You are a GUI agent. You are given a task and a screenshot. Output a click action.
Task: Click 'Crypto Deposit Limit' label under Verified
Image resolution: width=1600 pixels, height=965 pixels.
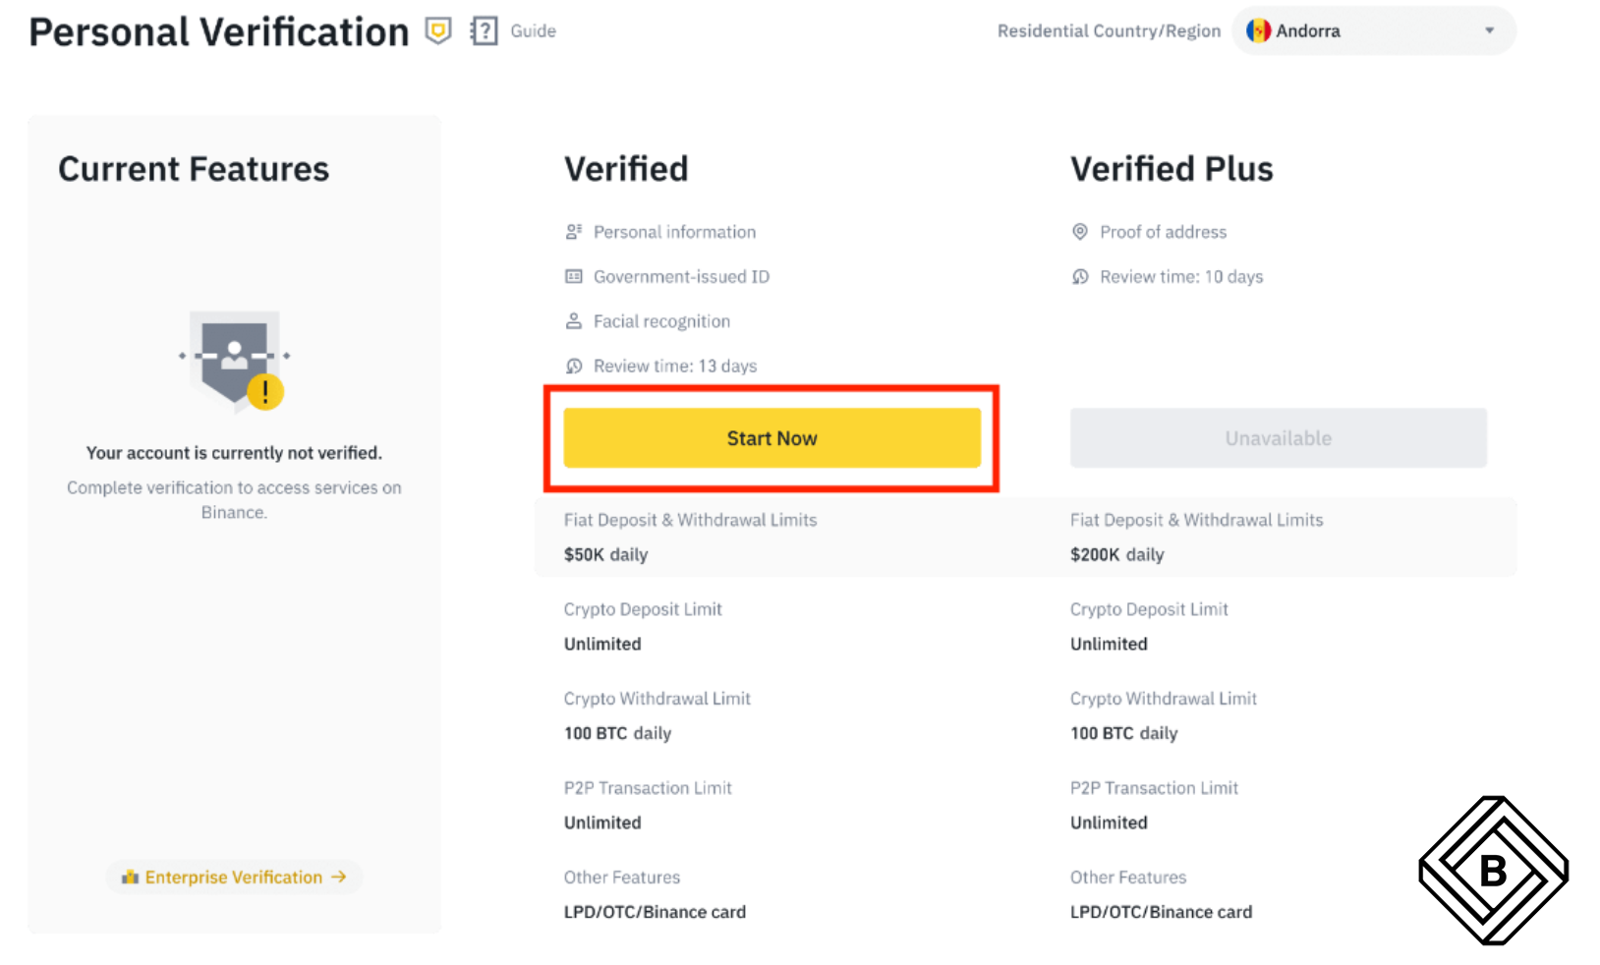643,609
